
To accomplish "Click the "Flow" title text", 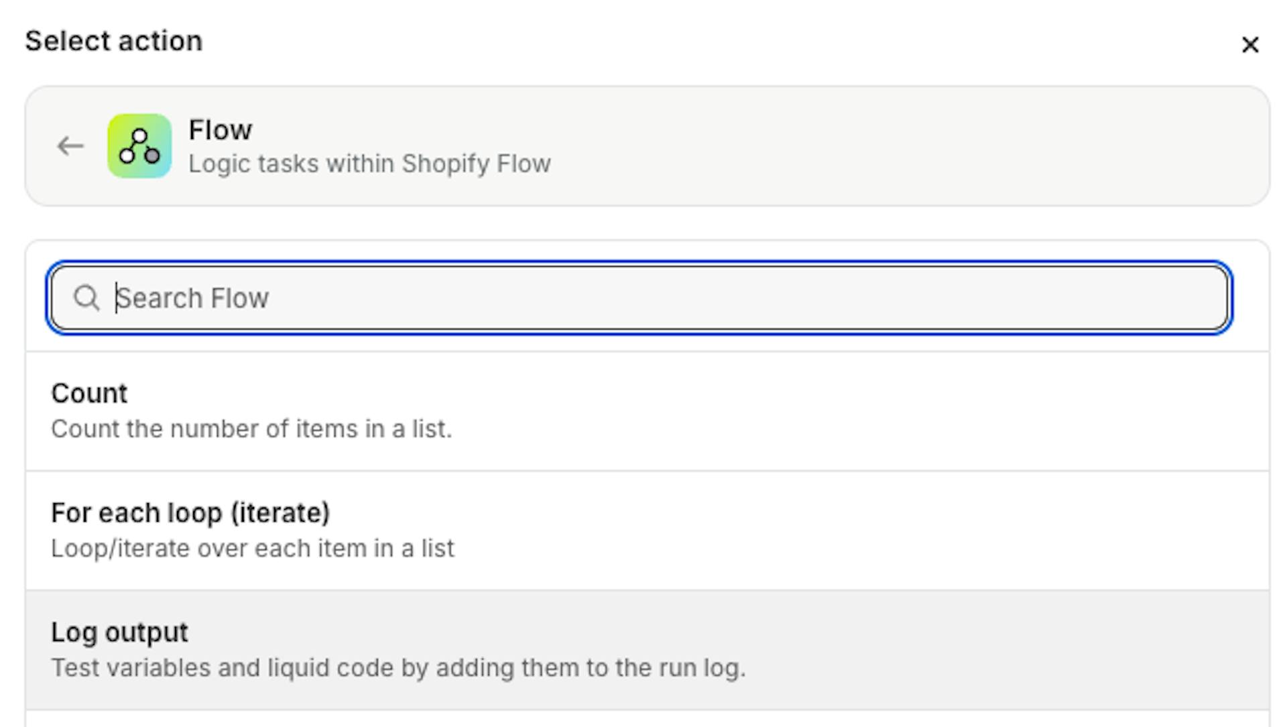I will [x=221, y=130].
